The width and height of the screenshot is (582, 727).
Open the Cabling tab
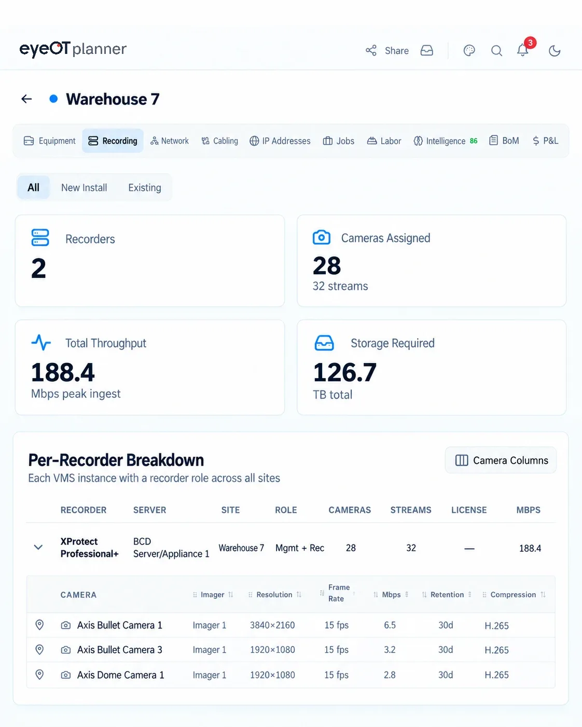tap(220, 141)
